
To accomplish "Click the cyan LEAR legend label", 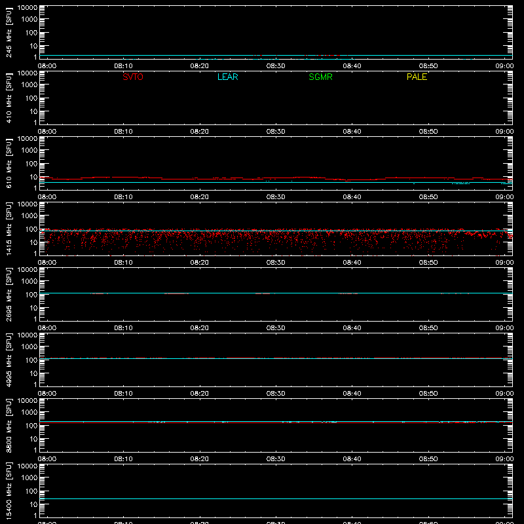I will point(227,77).
